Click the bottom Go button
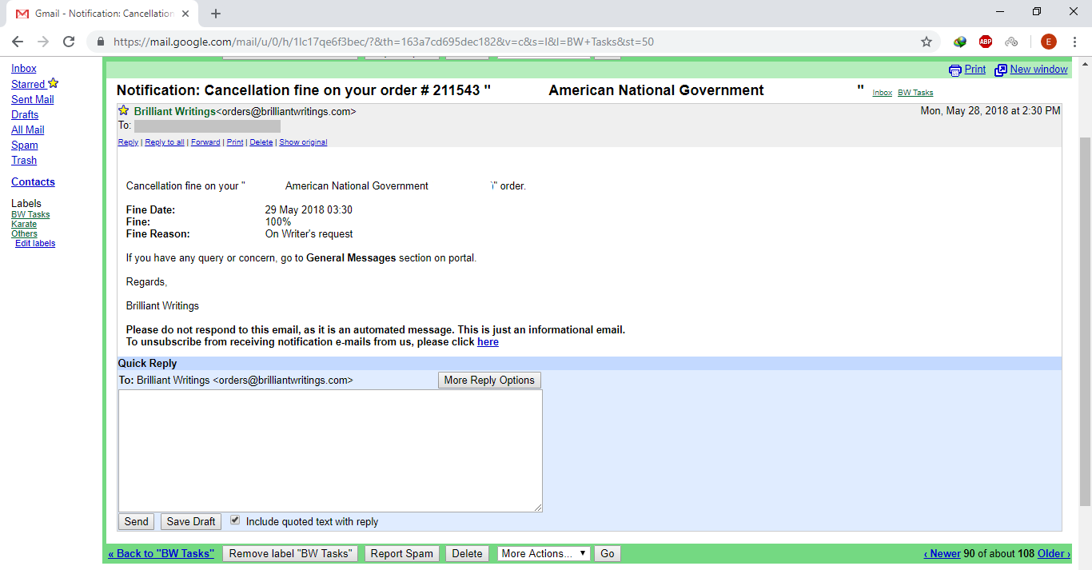The height and width of the screenshot is (570, 1092). pyautogui.click(x=608, y=553)
